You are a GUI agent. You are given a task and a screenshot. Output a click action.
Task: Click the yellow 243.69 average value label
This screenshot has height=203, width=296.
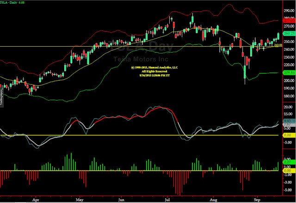tap(278, 45)
